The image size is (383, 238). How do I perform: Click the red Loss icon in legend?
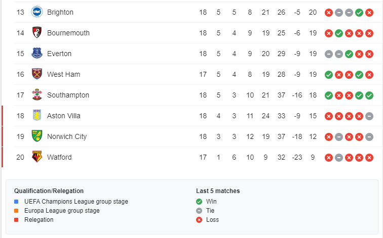point(199,220)
